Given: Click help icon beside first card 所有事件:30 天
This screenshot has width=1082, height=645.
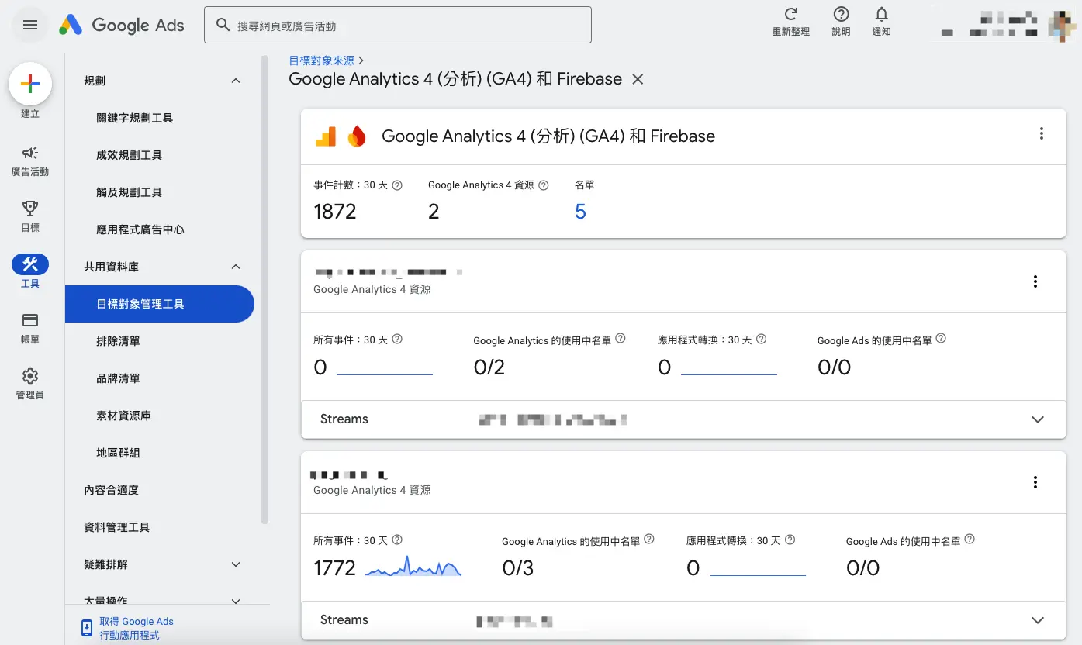Looking at the screenshot, I should [397, 340].
